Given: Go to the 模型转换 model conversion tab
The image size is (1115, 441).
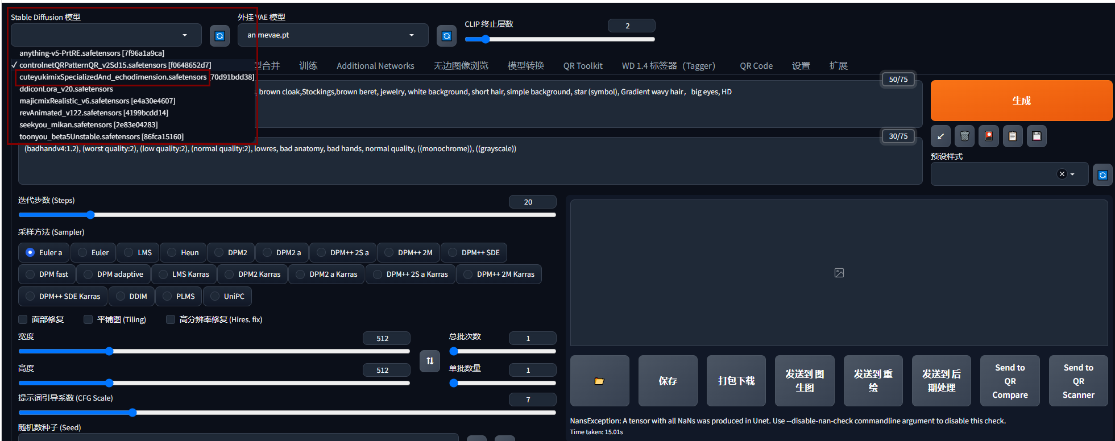Looking at the screenshot, I should pyautogui.click(x=525, y=66).
